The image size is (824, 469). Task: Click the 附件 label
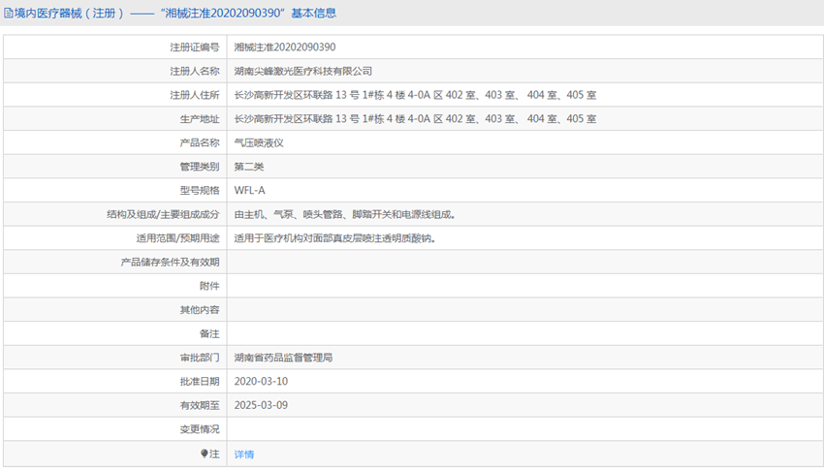pos(209,286)
